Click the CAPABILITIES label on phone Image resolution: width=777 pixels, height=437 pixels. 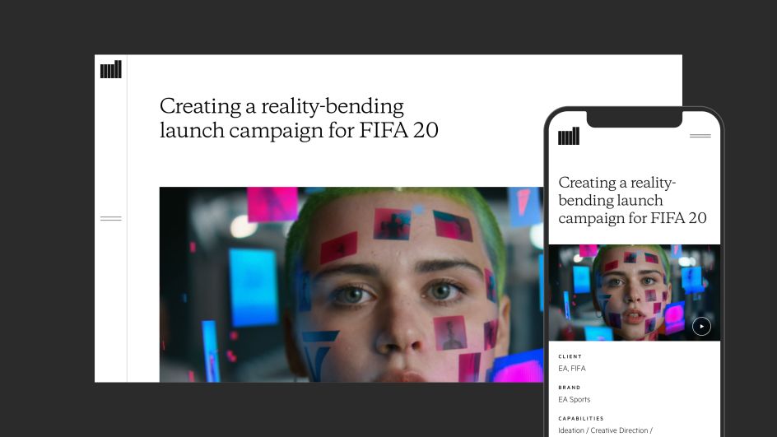click(x=581, y=419)
